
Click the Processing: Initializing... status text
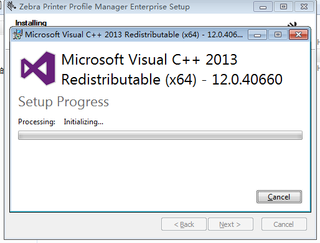tap(60, 122)
